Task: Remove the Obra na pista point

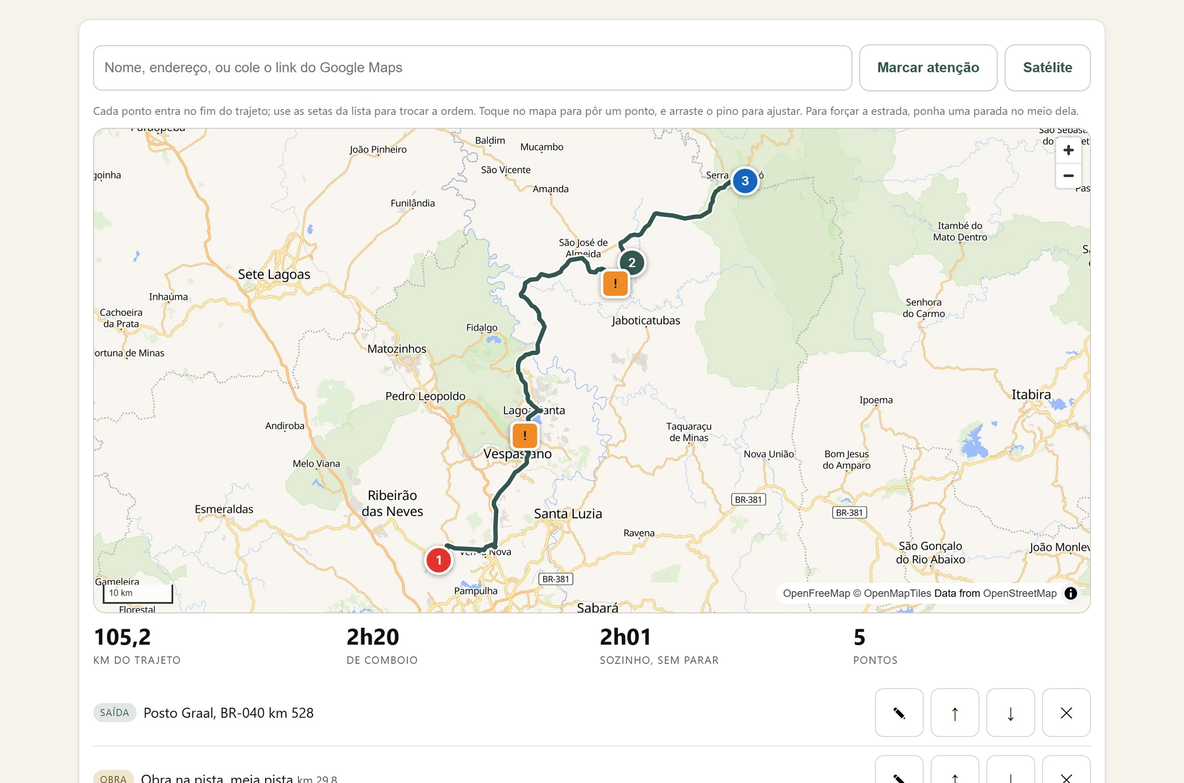Action: pos(1066,770)
